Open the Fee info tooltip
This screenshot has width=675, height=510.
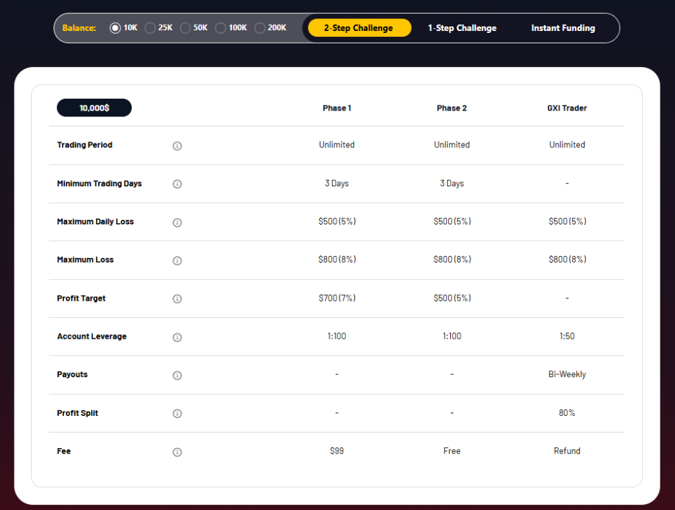coord(177,452)
